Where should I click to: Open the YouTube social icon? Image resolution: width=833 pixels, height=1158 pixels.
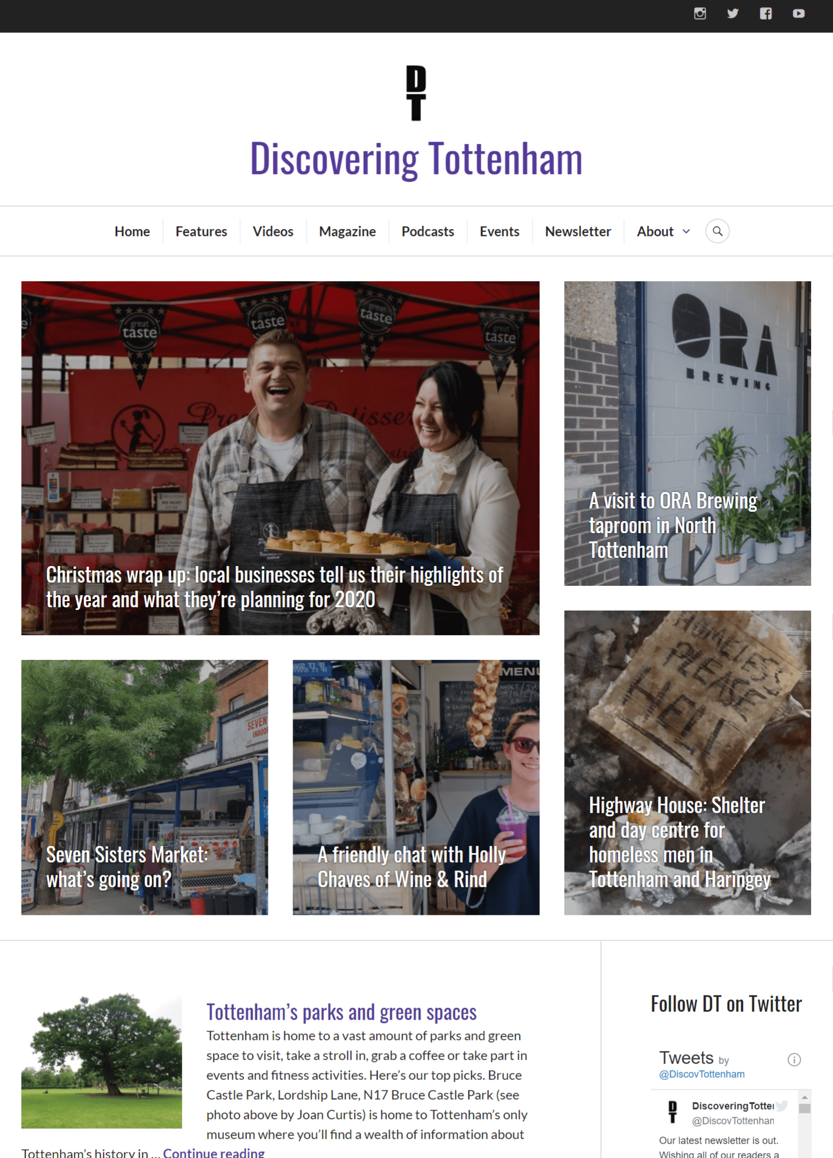pyautogui.click(x=798, y=14)
